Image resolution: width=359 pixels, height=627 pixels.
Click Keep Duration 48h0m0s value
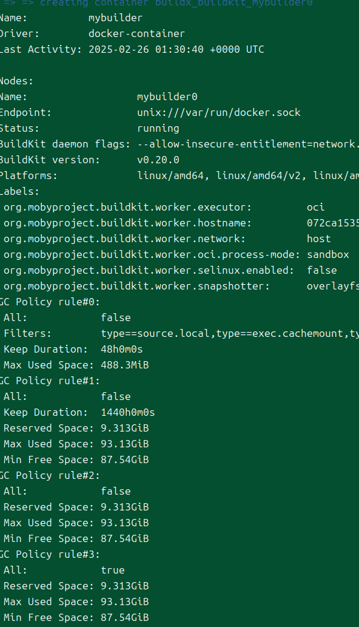tap(122, 349)
